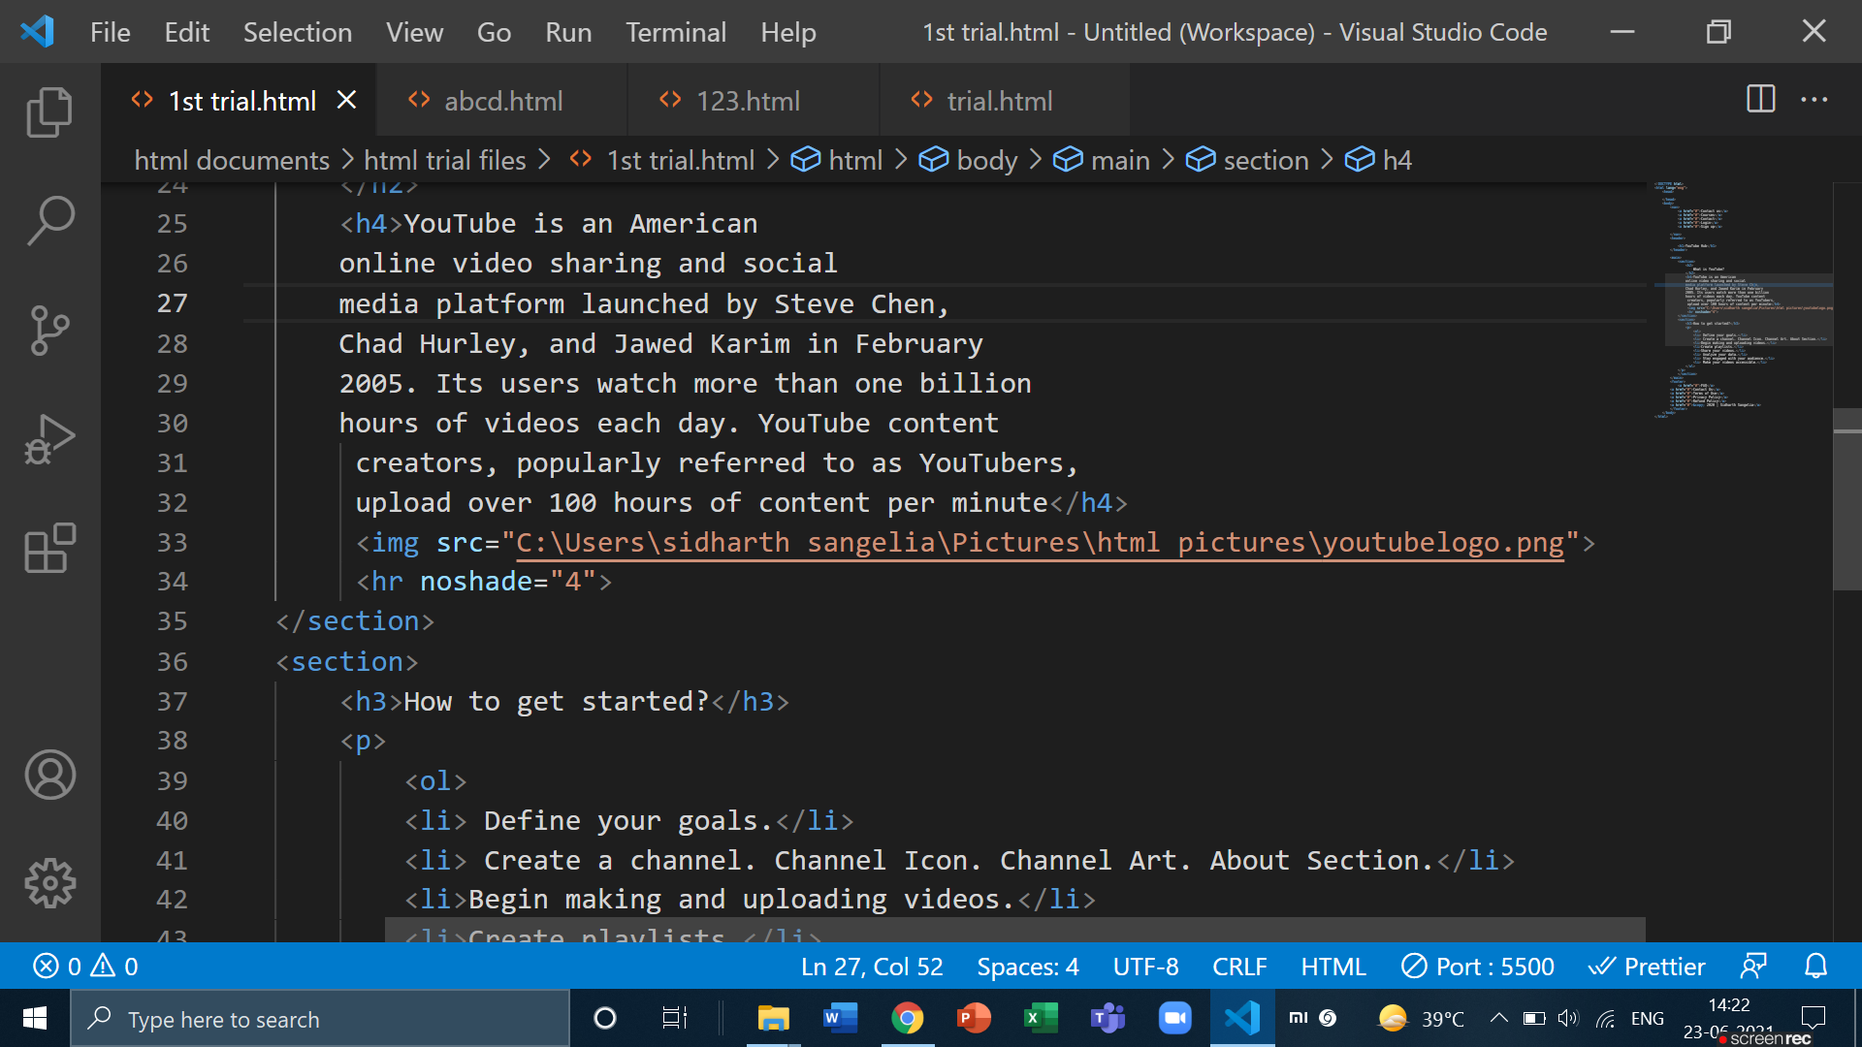Open the Manage settings gear menu
The image size is (1862, 1047).
pos(49,882)
